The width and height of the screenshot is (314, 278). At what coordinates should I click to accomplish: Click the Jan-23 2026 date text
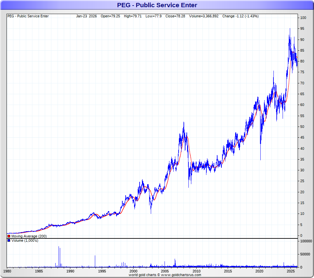pos(86,16)
